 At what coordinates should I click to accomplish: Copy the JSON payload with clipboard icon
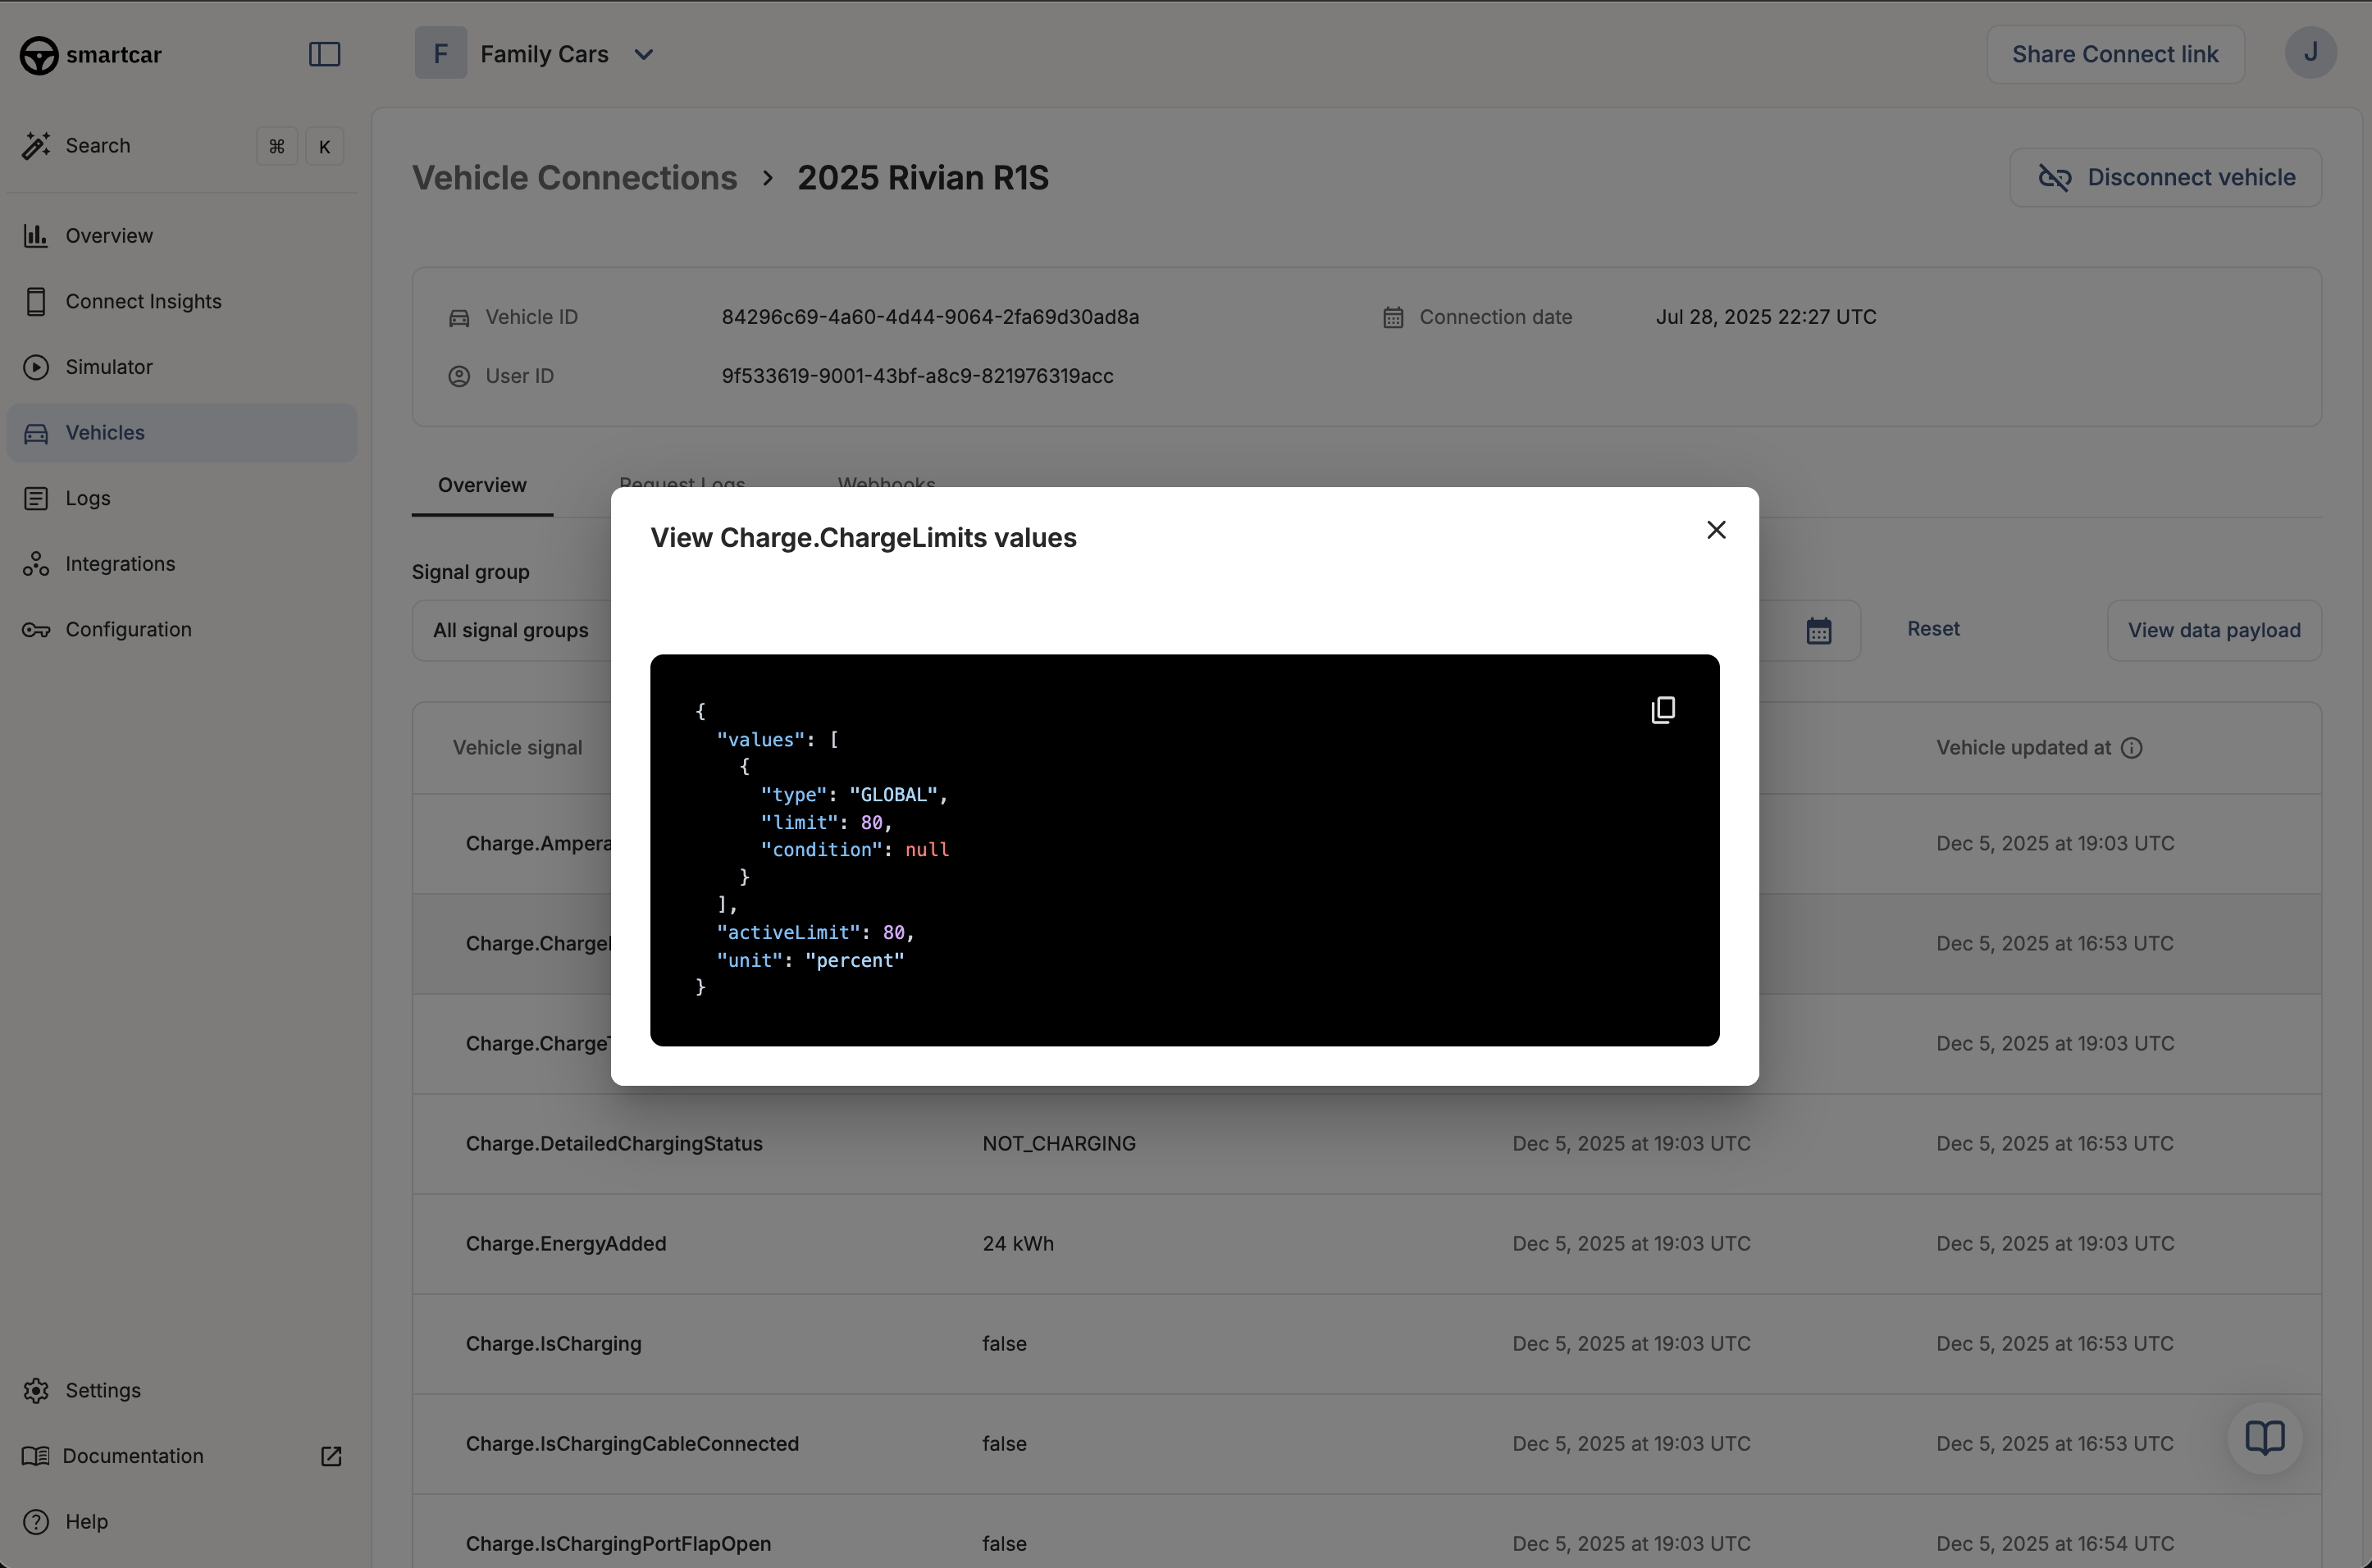(1663, 710)
